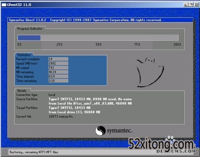Click the close button in Ghost32 title bar

pyautogui.click(x=196, y=5)
